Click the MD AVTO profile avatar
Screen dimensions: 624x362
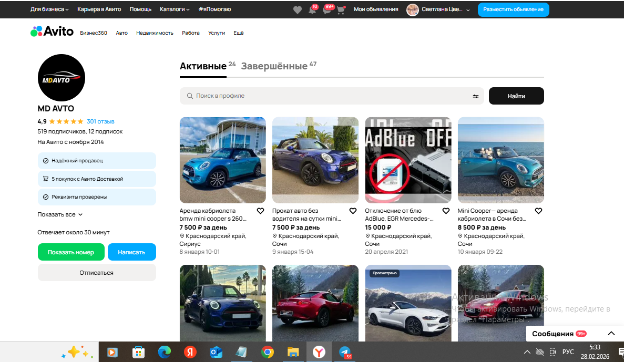pos(62,78)
